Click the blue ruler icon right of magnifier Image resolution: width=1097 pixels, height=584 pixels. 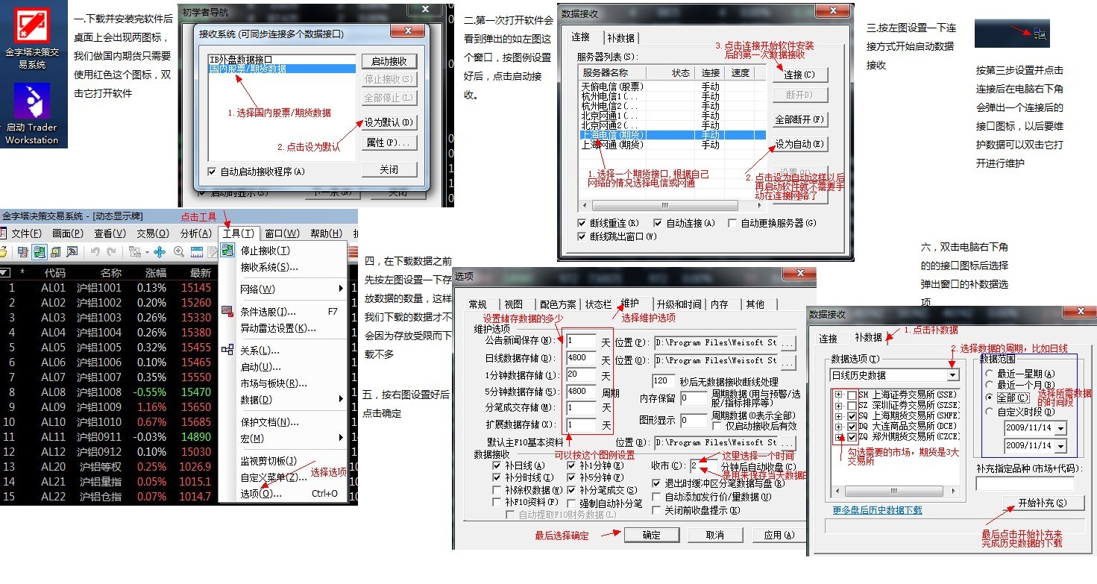click(197, 252)
